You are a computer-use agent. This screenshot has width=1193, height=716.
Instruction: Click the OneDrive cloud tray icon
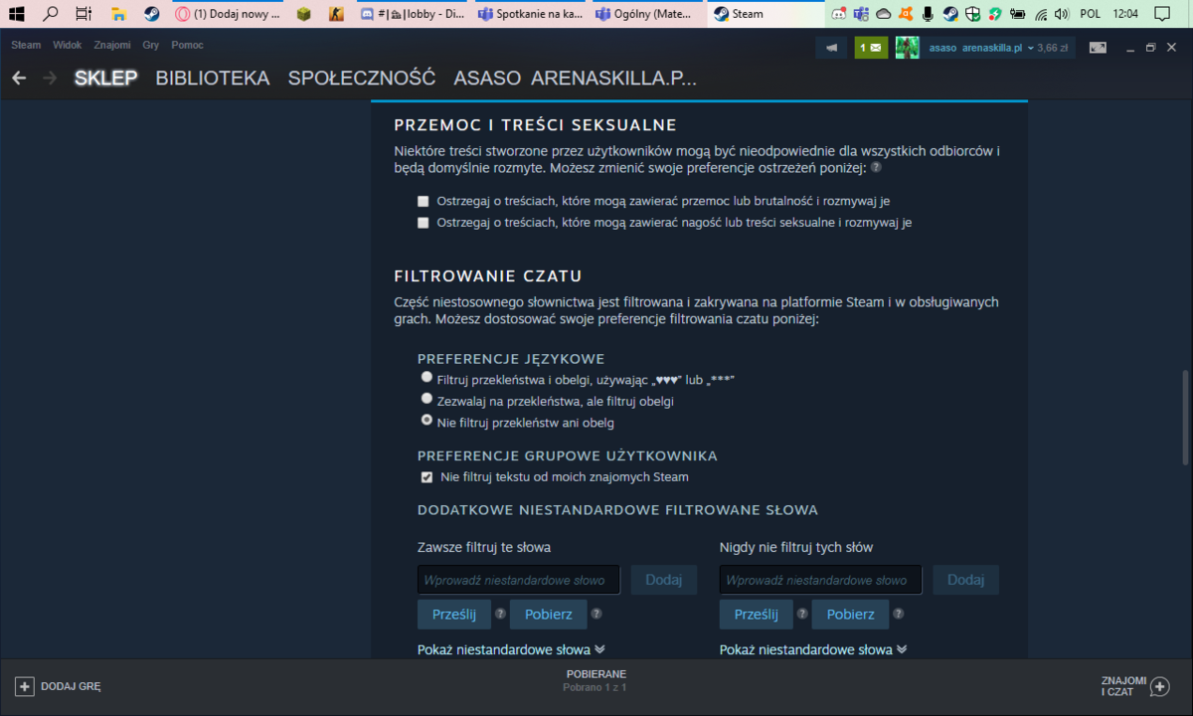(883, 14)
